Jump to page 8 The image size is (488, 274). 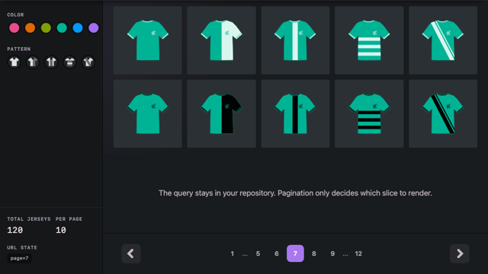(x=314, y=253)
